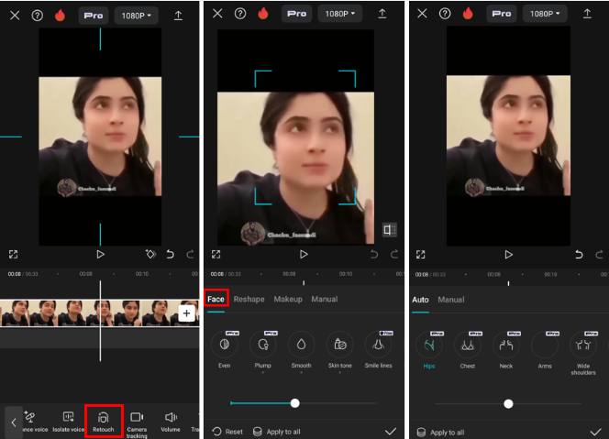Play the preview in the left screen
The width and height of the screenshot is (609, 439).
(x=100, y=254)
